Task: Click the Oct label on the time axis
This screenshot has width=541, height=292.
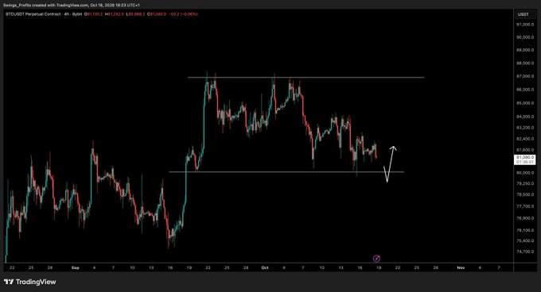Action: coord(265,267)
